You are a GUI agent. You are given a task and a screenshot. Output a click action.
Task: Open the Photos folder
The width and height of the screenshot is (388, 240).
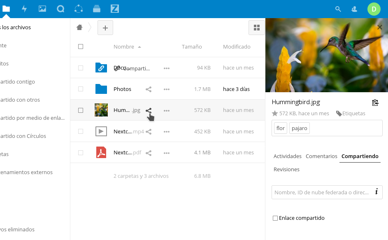click(122, 89)
